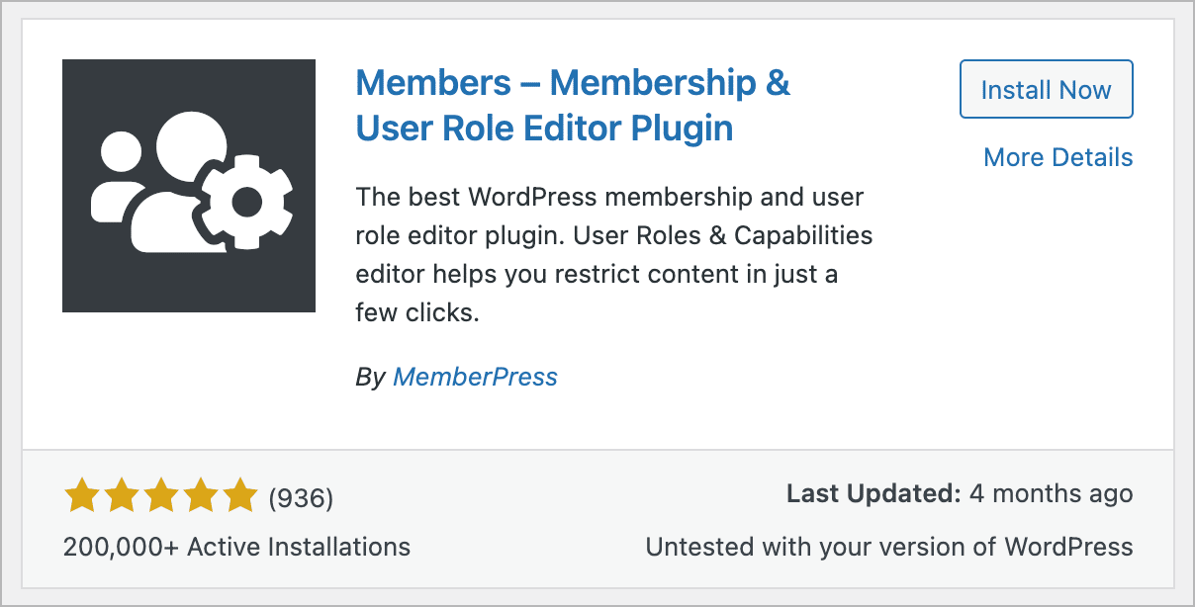Open the More Details link

coord(1057,157)
